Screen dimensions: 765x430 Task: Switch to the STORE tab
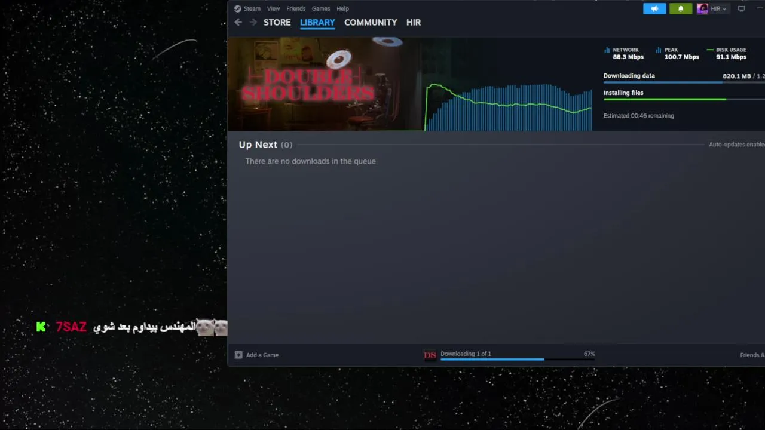(x=277, y=22)
